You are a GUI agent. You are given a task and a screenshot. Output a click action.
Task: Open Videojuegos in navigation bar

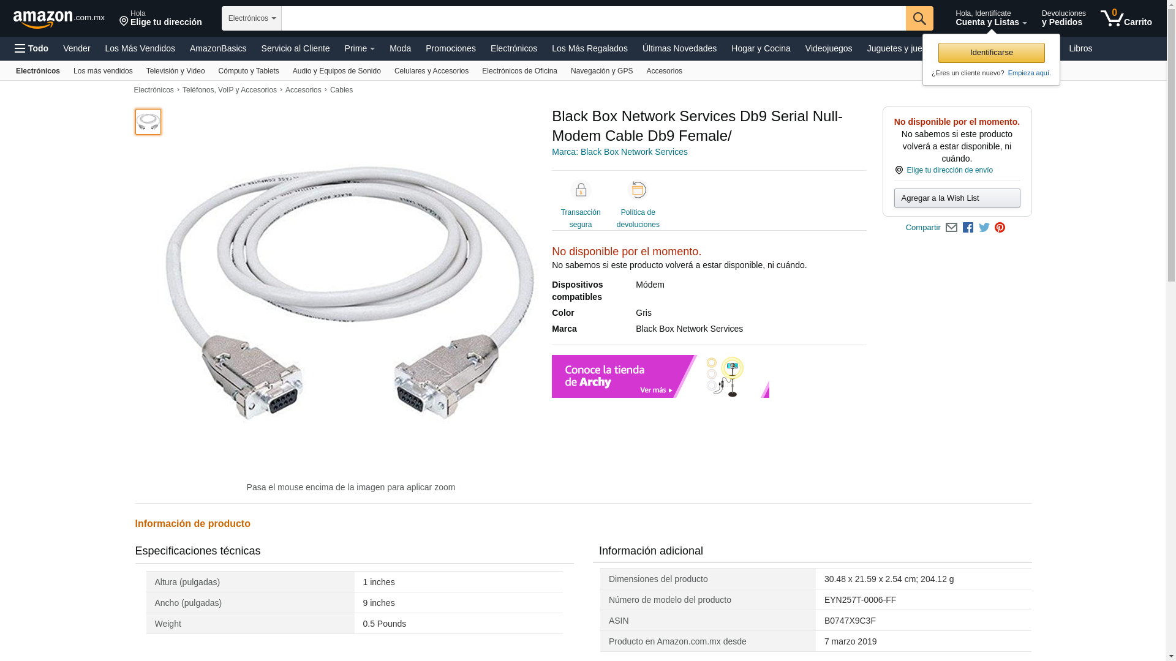(828, 48)
